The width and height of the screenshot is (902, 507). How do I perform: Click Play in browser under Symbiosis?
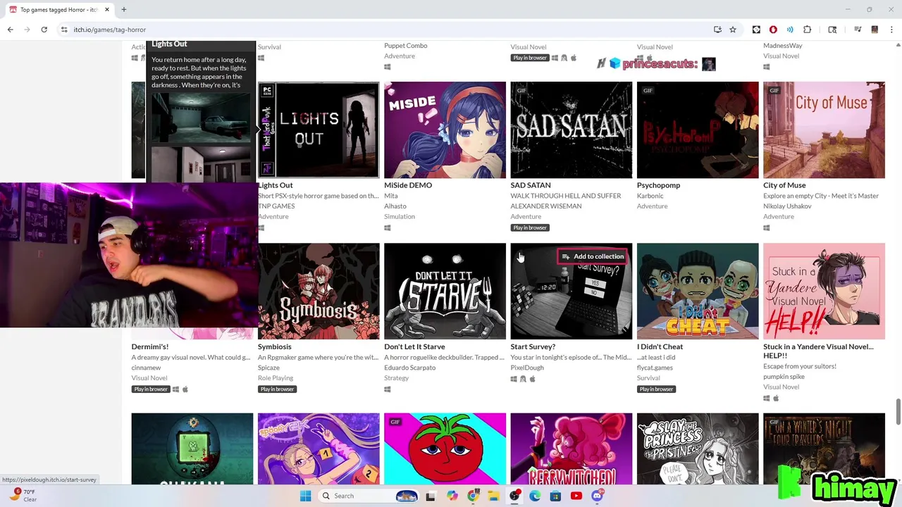tap(277, 389)
